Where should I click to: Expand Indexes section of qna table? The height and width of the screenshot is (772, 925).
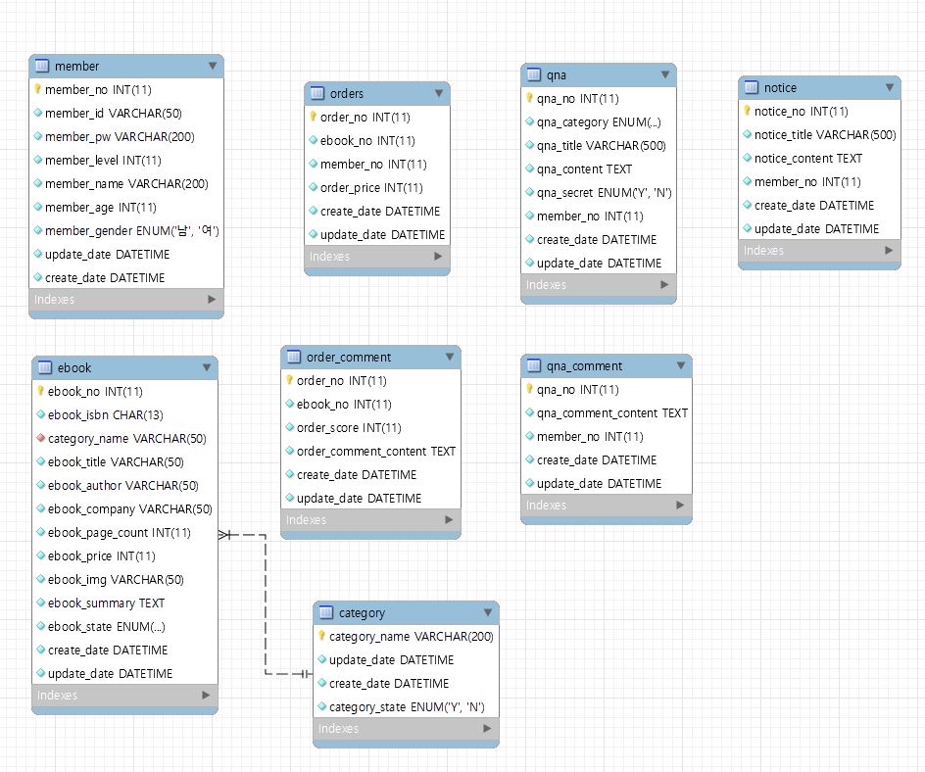(x=664, y=285)
